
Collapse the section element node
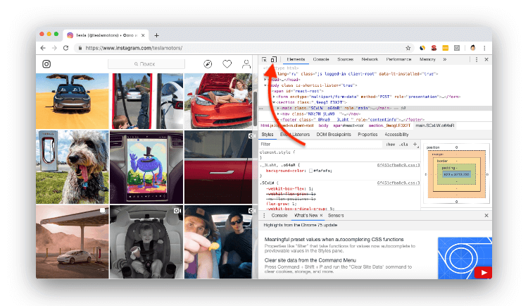(274, 102)
